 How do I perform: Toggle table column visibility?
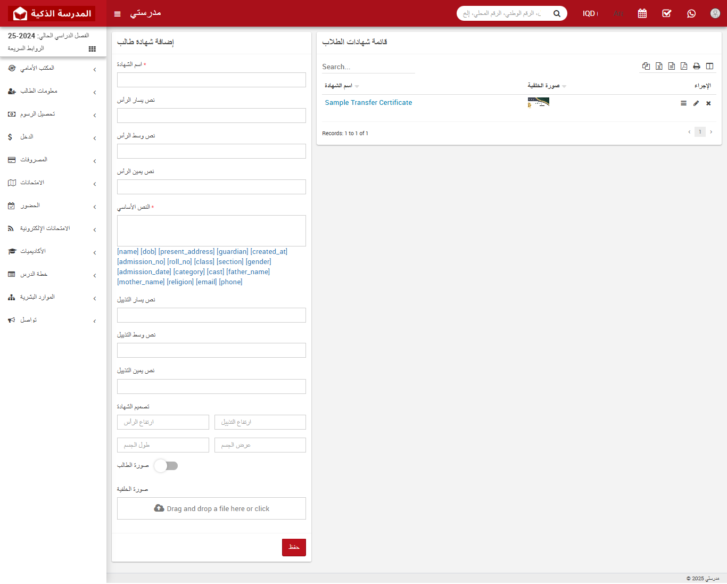(x=709, y=66)
